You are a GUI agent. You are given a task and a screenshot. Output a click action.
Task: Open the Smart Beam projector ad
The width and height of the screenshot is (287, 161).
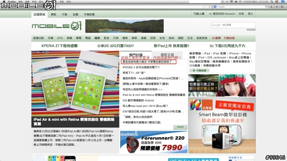coord(222,125)
